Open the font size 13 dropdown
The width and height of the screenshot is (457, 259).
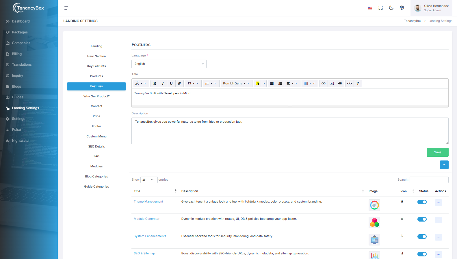[x=193, y=84]
